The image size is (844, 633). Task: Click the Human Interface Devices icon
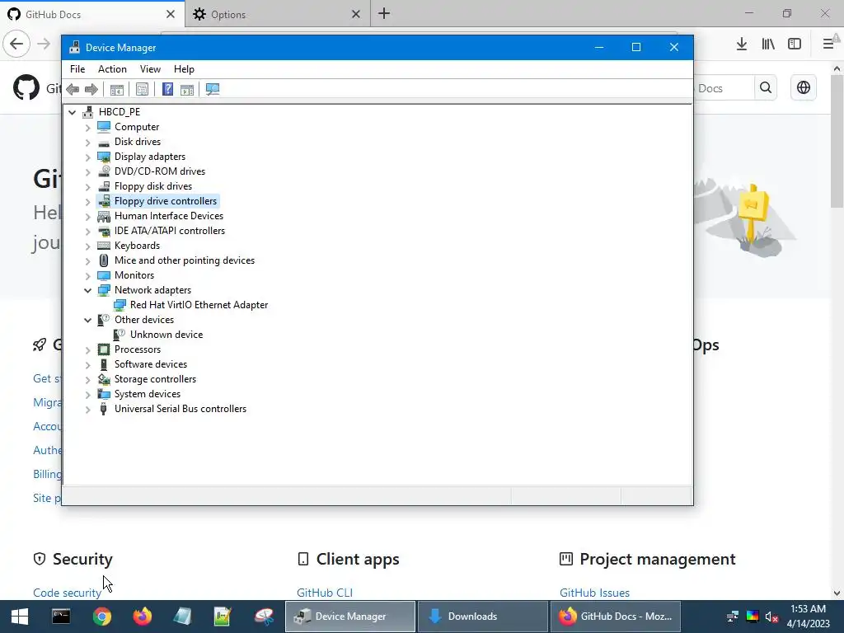click(x=104, y=216)
